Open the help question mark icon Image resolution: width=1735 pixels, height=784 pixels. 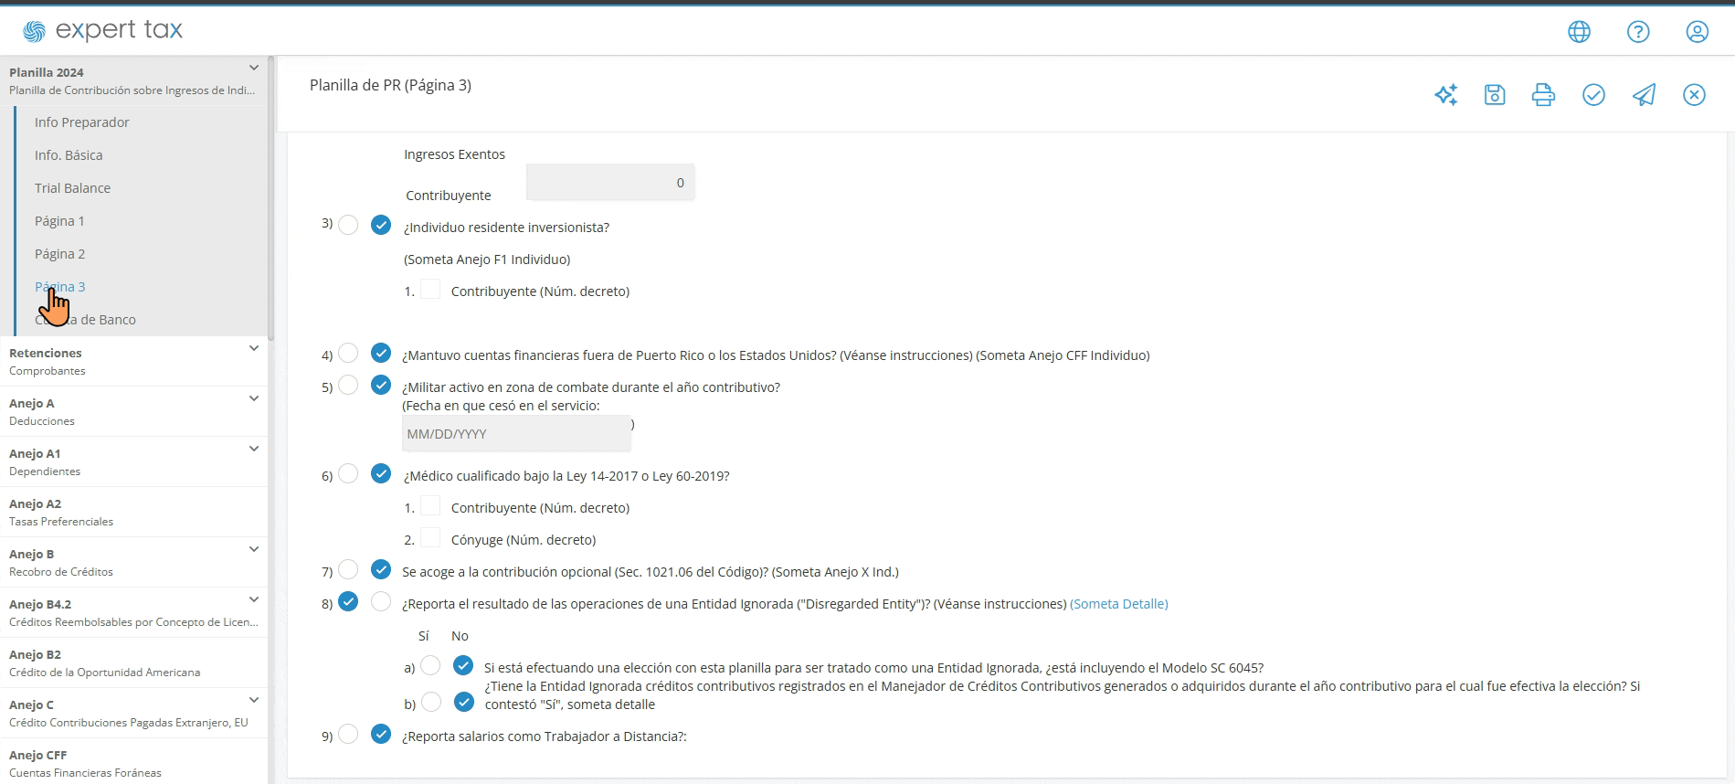1638,32
